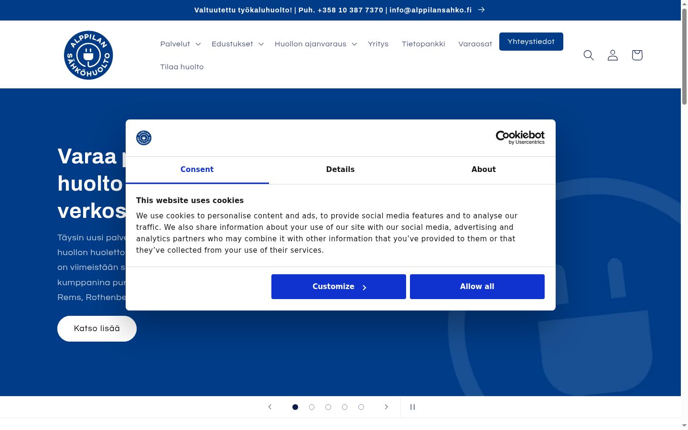Viewport: 688px width, 430px height.
Task: Click the small logo in cookie dialog
Action: click(144, 138)
